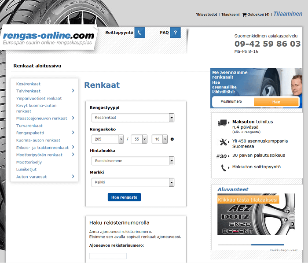
Task: Open the rim size 16 dropdown
Action: point(160,139)
